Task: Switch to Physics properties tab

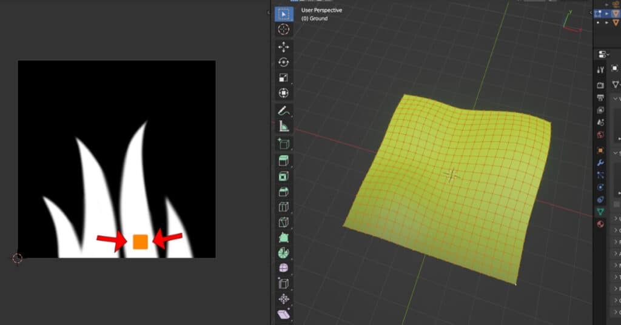Action: 600,187
